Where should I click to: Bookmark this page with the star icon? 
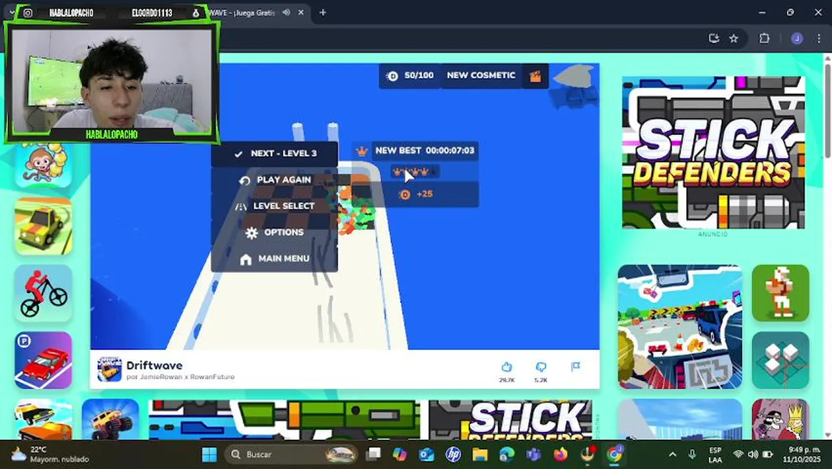734,38
